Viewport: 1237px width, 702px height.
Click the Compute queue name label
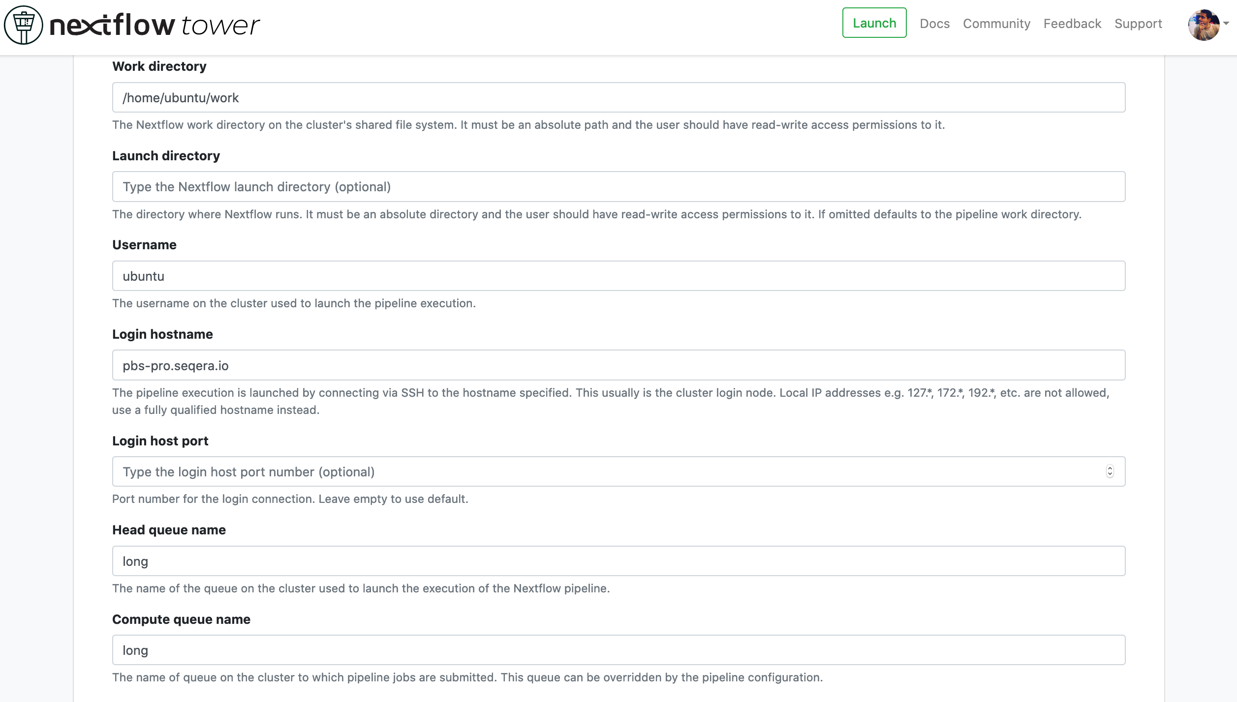(x=181, y=619)
